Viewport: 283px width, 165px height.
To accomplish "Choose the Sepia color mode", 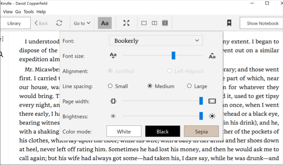I will (201, 131).
